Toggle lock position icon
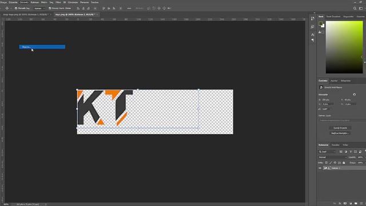Viewport: 366px width, 206px height. click(335, 163)
